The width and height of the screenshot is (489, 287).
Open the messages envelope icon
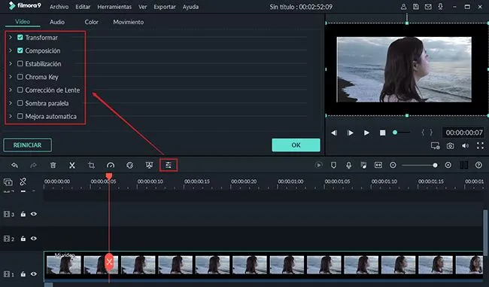point(428,7)
